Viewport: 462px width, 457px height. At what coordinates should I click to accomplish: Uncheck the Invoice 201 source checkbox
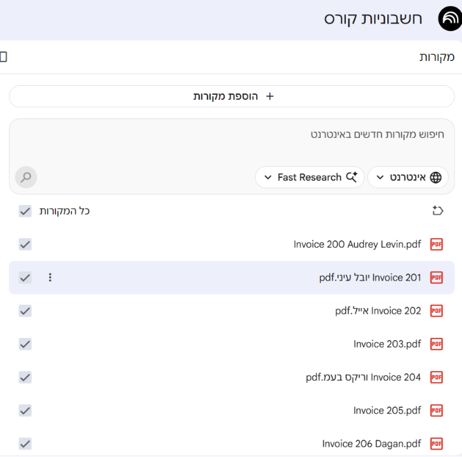(25, 278)
